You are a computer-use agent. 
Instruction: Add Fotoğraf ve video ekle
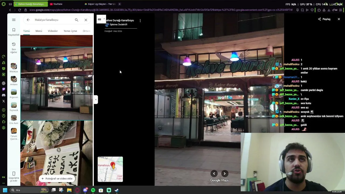coord(57,178)
